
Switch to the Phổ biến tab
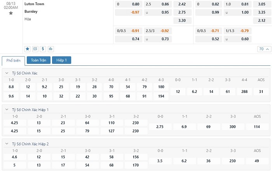tap(13, 60)
